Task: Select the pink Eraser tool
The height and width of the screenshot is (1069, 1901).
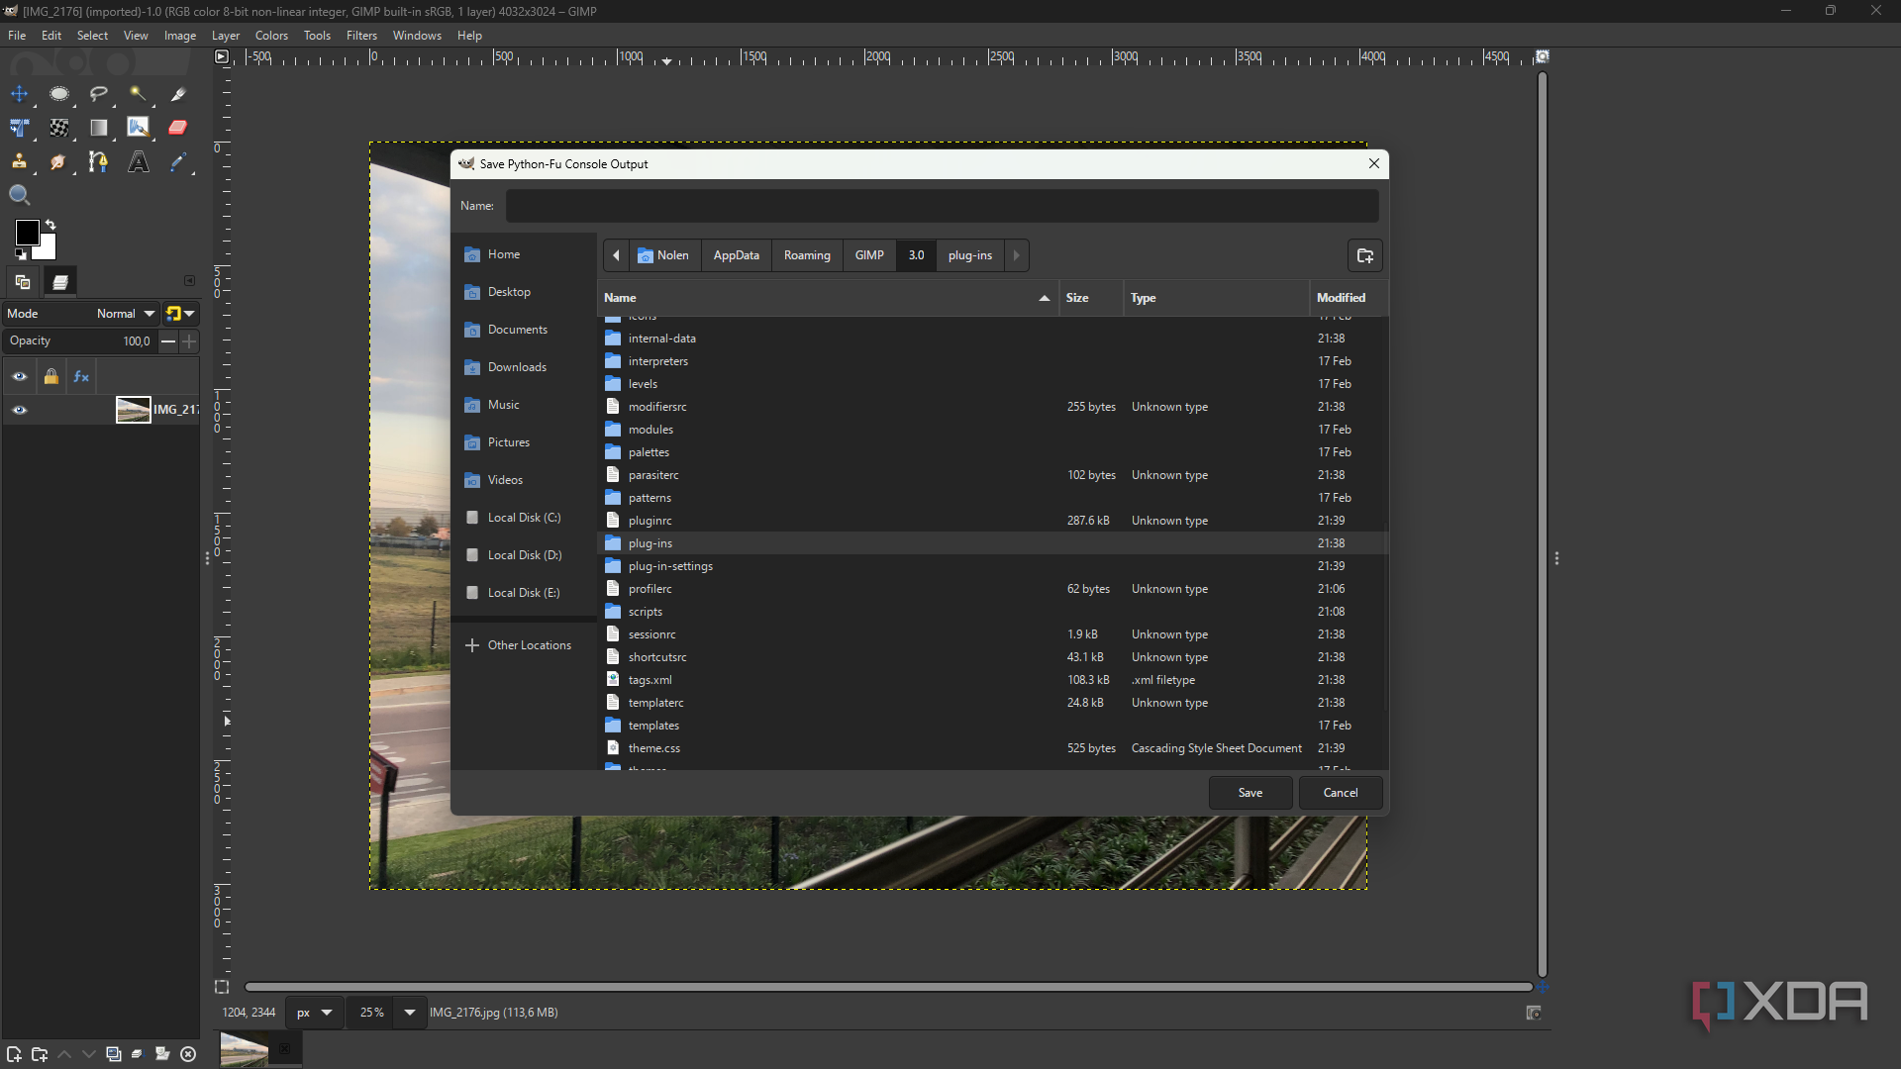Action: (x=178, y=128)
